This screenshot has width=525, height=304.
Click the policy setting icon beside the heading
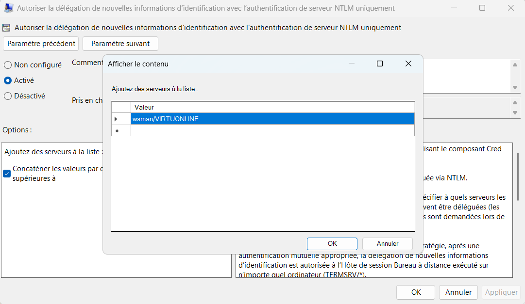pos(7,28)
